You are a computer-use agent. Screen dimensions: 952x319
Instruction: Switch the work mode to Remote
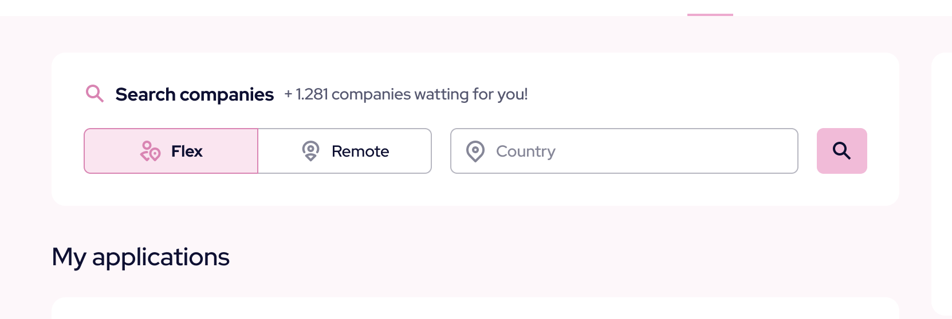[x=345, y=151]
